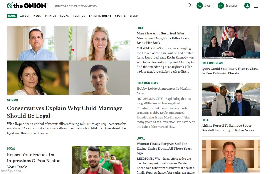Click the Ron DeSantis quiz thumbnail image

point(231,42)
